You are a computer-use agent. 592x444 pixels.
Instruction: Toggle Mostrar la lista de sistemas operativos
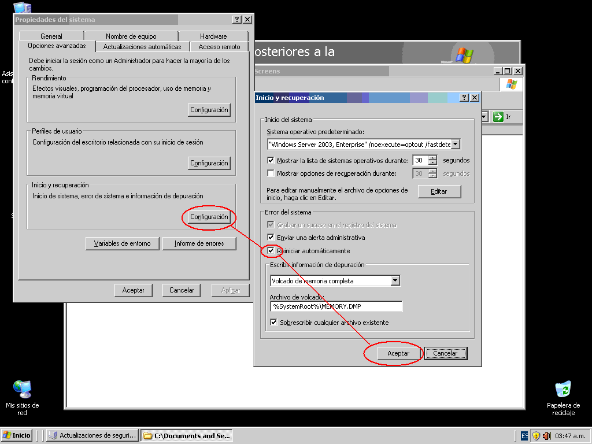(x=271, y=161)
